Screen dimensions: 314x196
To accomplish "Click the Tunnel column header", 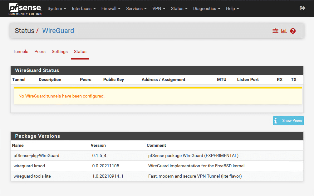I will [x=19, y=79].
